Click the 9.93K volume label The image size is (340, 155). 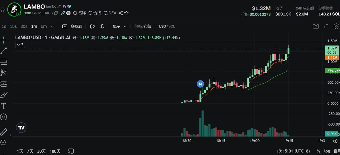332,134
